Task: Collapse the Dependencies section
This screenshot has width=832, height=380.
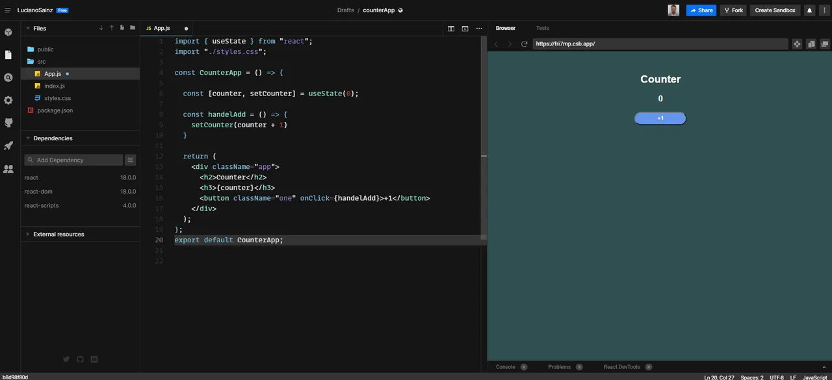Action: point(27,138)
